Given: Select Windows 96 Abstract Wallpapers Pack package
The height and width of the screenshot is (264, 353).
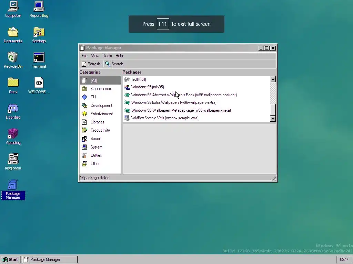Looking at the screenshot, I should [184, 95].
